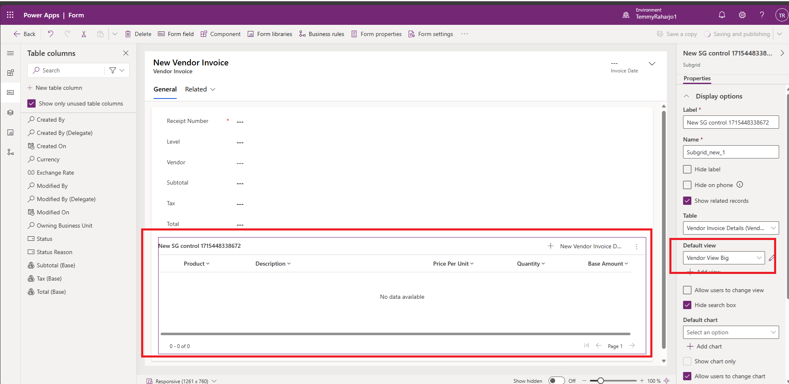Toggle the left hamburger navigation menu

pos(10,53)
